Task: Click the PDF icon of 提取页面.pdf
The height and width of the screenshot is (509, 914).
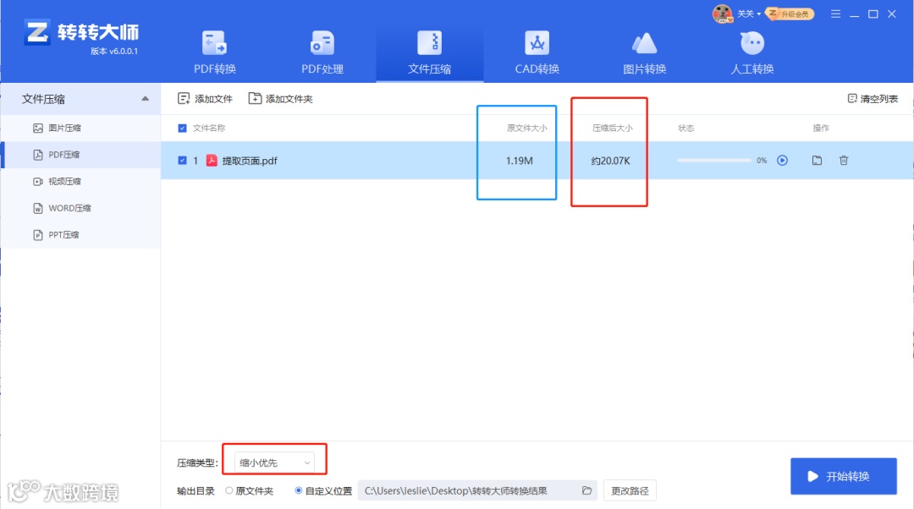Action: coord(212,160)
